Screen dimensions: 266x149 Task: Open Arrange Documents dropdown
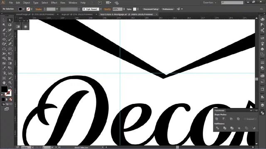point(108,2)
